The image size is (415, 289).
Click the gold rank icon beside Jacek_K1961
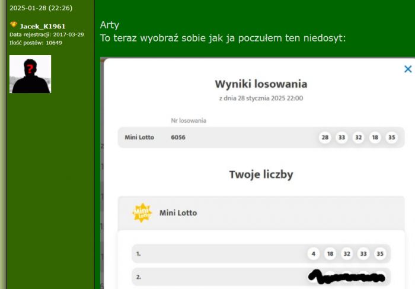pyautogui.click(x=14, y=25)
